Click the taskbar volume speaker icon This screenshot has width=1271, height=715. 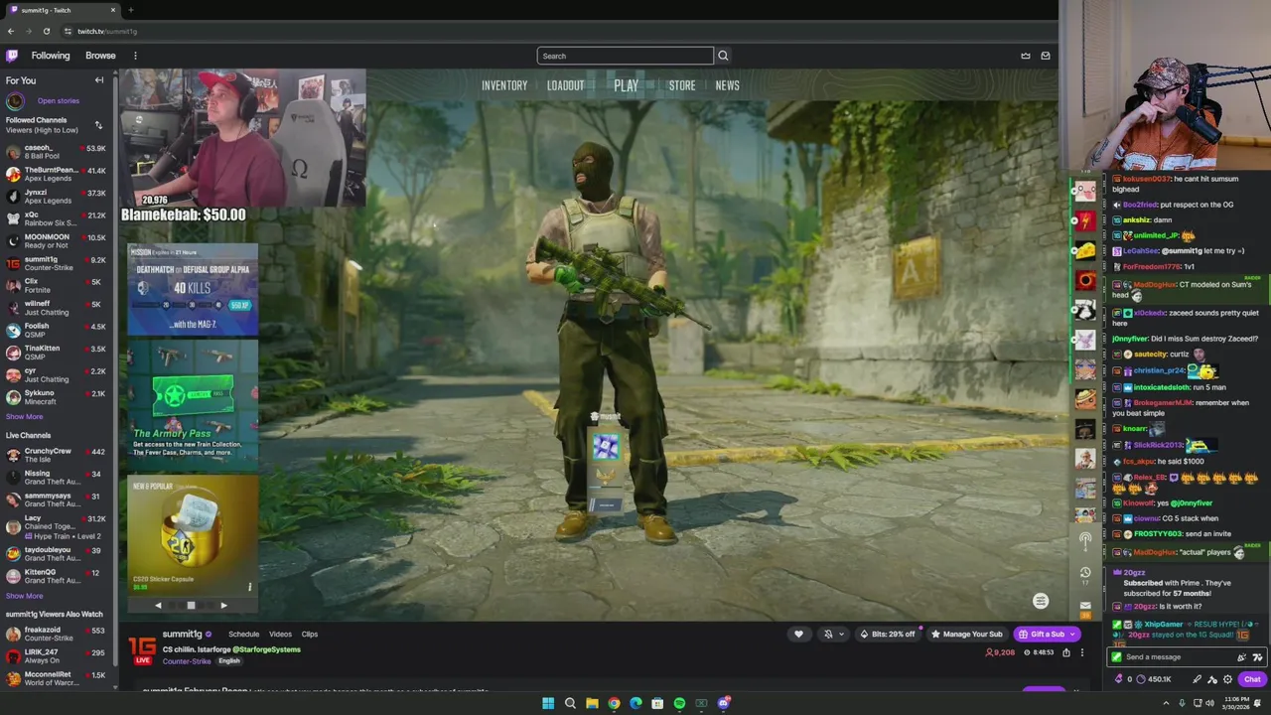(1209, 703)
